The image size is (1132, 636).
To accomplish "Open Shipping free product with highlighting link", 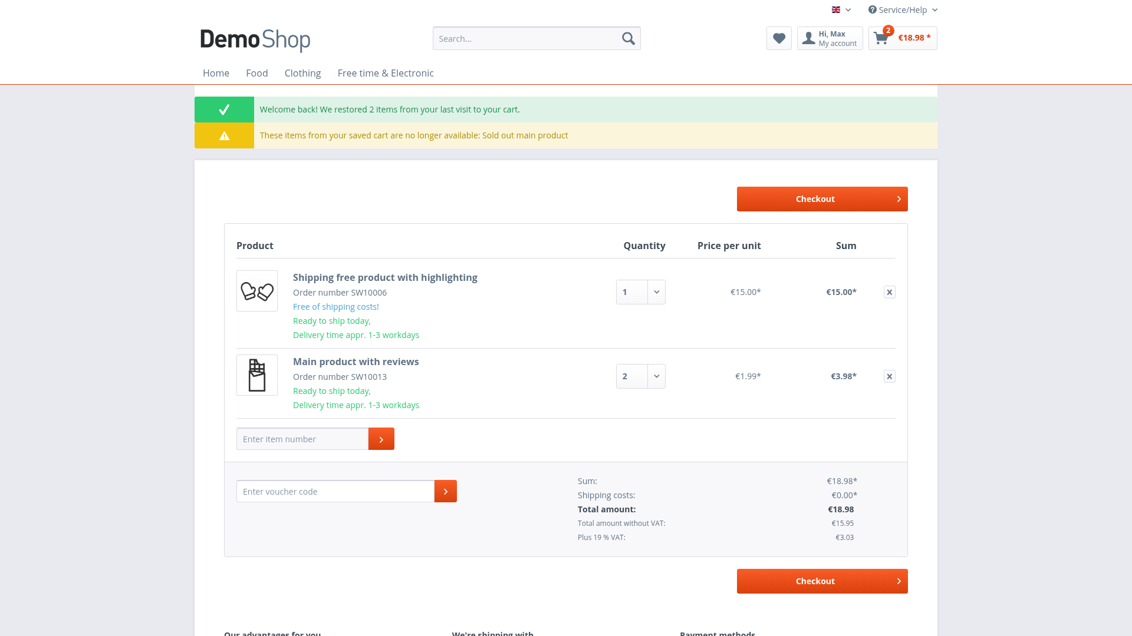I will tap(385, 277).
